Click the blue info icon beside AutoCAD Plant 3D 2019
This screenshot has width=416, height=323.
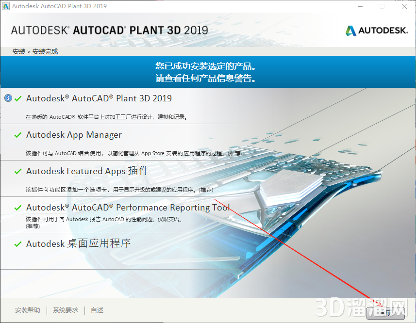(x=8, y=97)
